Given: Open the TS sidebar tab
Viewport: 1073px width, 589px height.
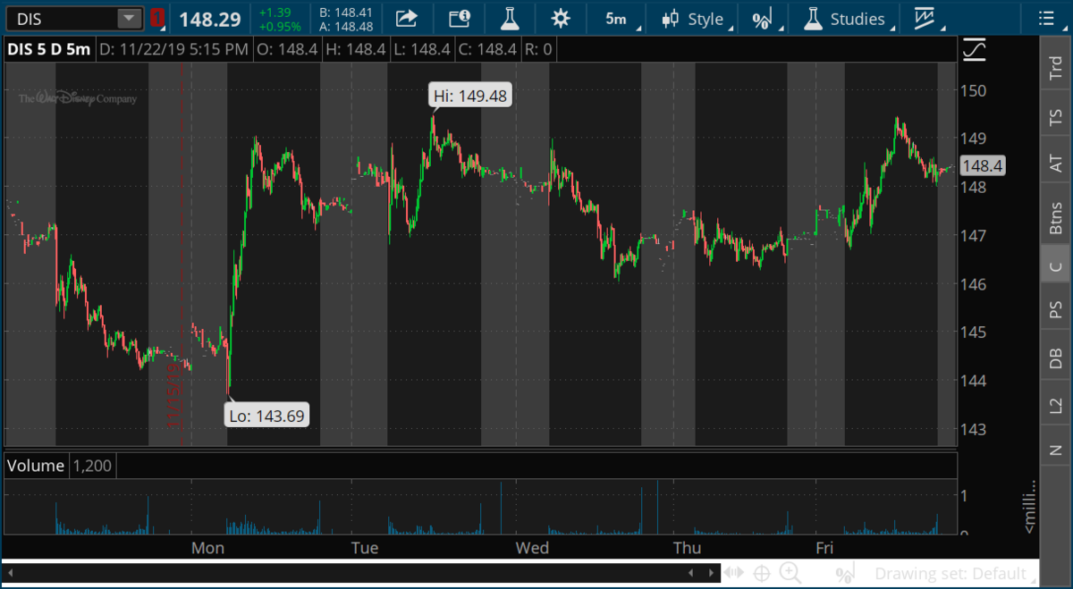Looking at the screenshot, I should [x=1056, y=117].
